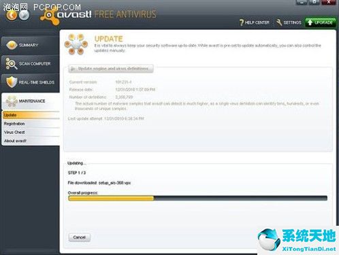
Task: Click the UPDATE page heading
Action: coord(109,39)
